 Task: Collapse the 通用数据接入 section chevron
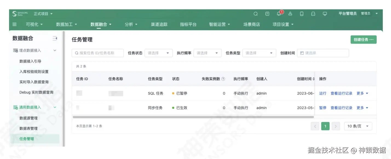55,107
